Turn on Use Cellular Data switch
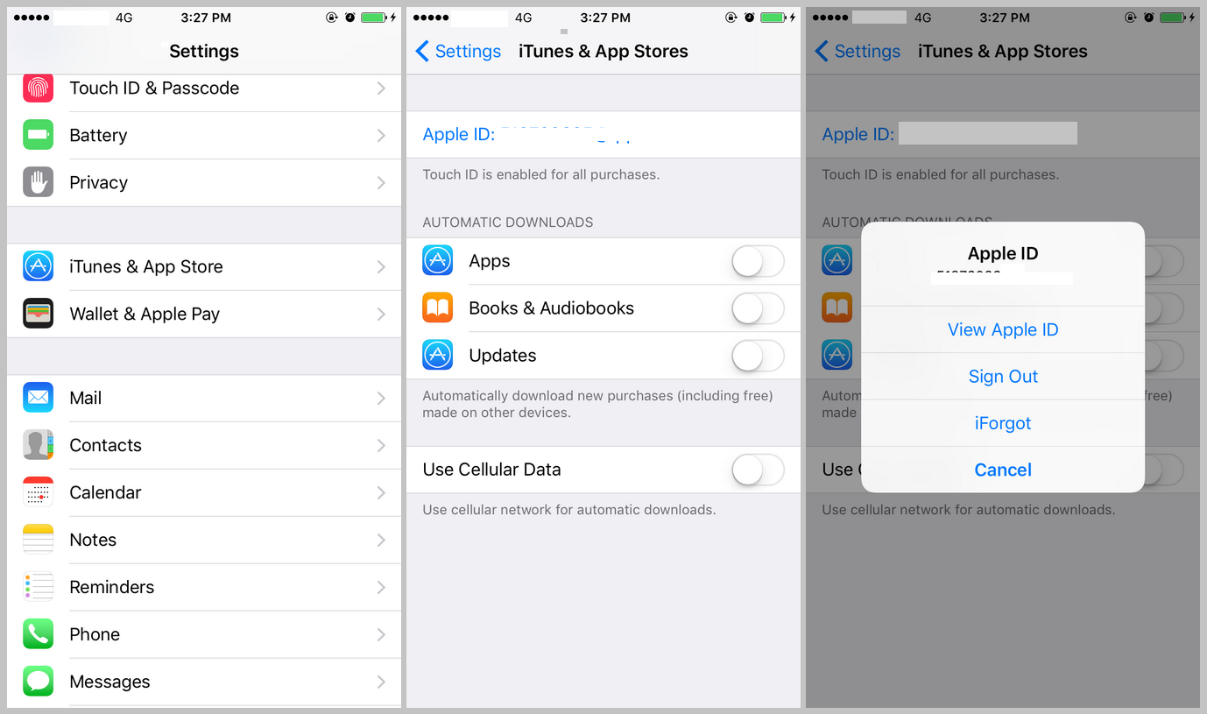The width and height of the screenshot is (1207, 714). [758, 470]
